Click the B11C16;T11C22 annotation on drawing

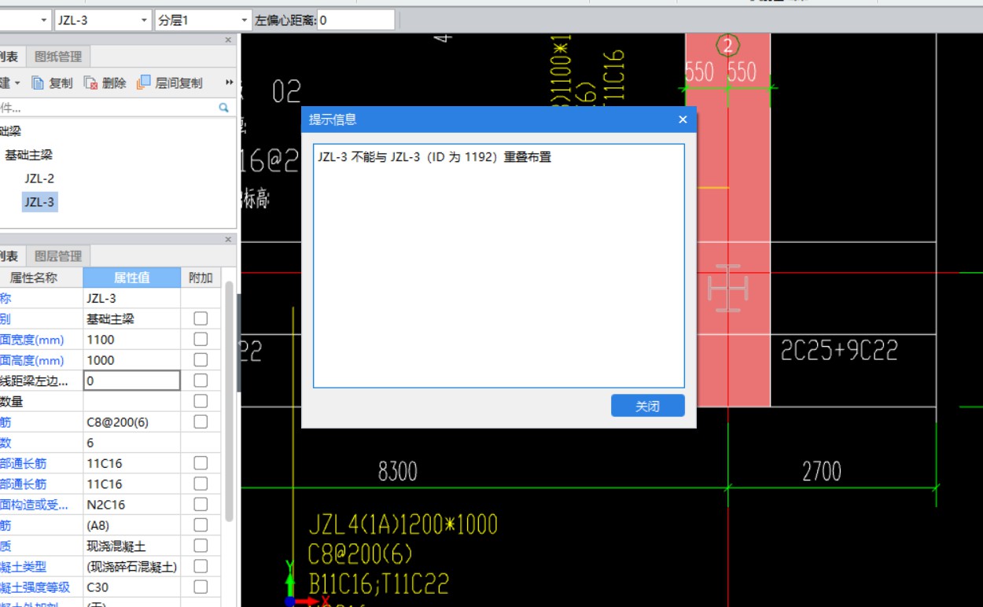(x=378, y=583)
